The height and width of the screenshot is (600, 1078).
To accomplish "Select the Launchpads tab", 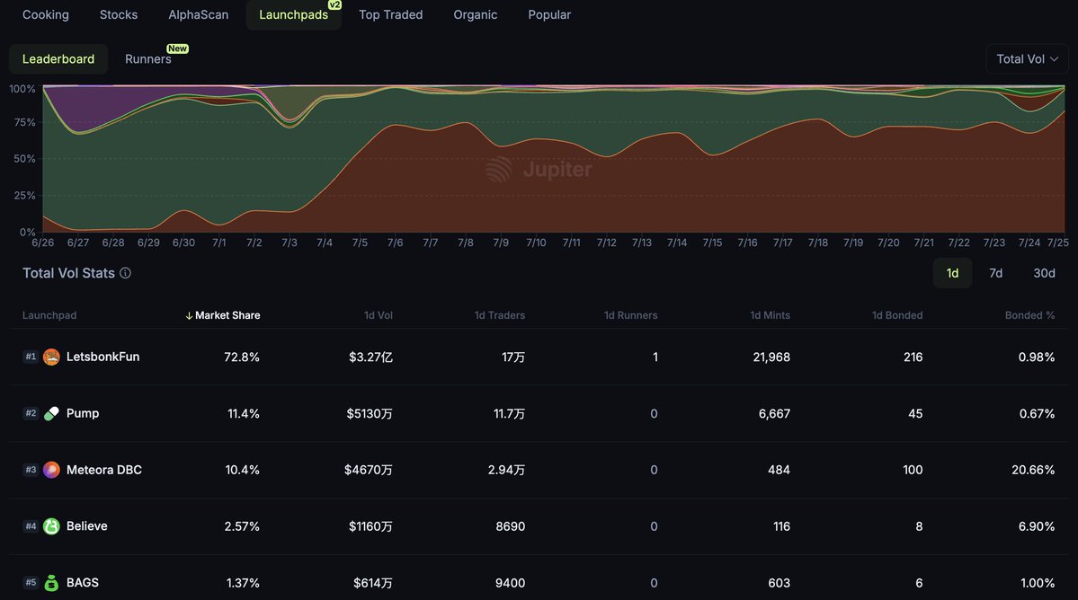I will [x=294, y=14].
